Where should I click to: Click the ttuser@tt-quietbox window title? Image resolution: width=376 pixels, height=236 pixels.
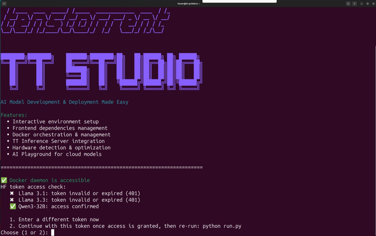point(188,3)
